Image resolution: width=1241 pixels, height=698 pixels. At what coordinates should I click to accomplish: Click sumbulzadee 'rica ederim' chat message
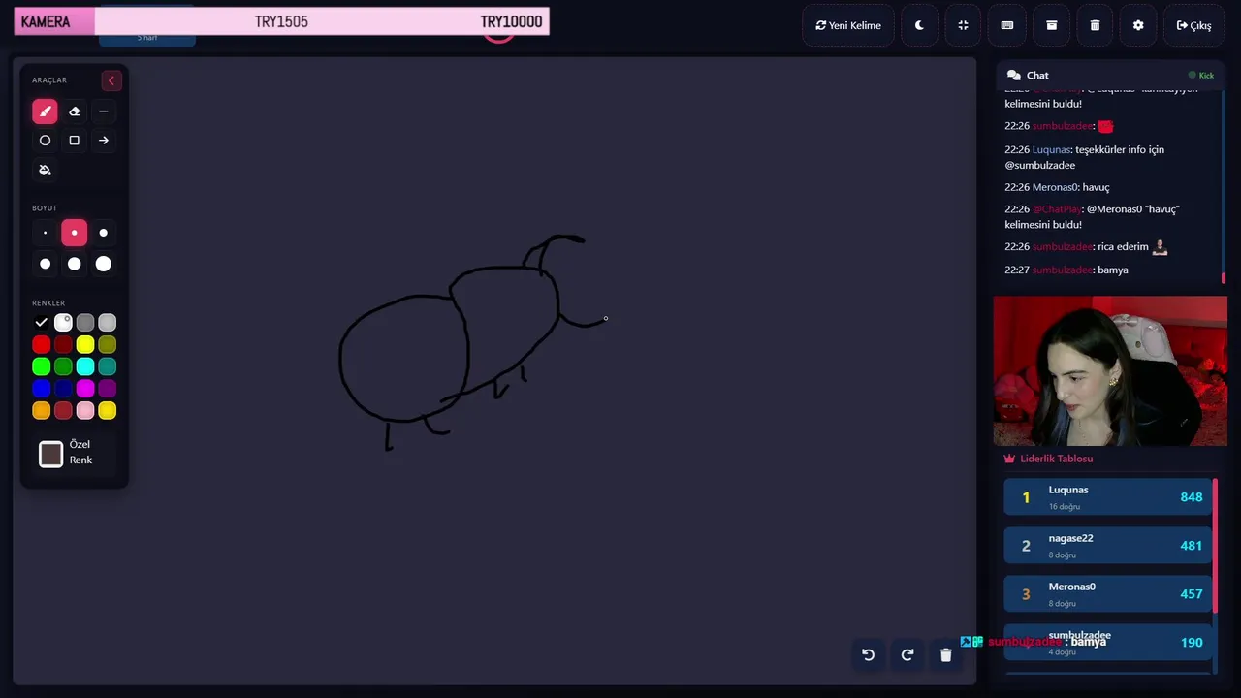click(1086, 246)
